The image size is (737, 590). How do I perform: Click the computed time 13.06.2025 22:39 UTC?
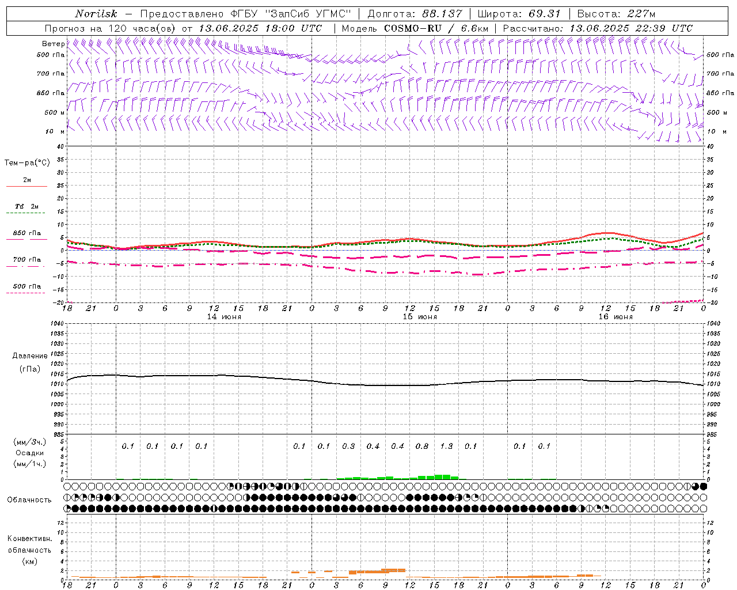631,28
